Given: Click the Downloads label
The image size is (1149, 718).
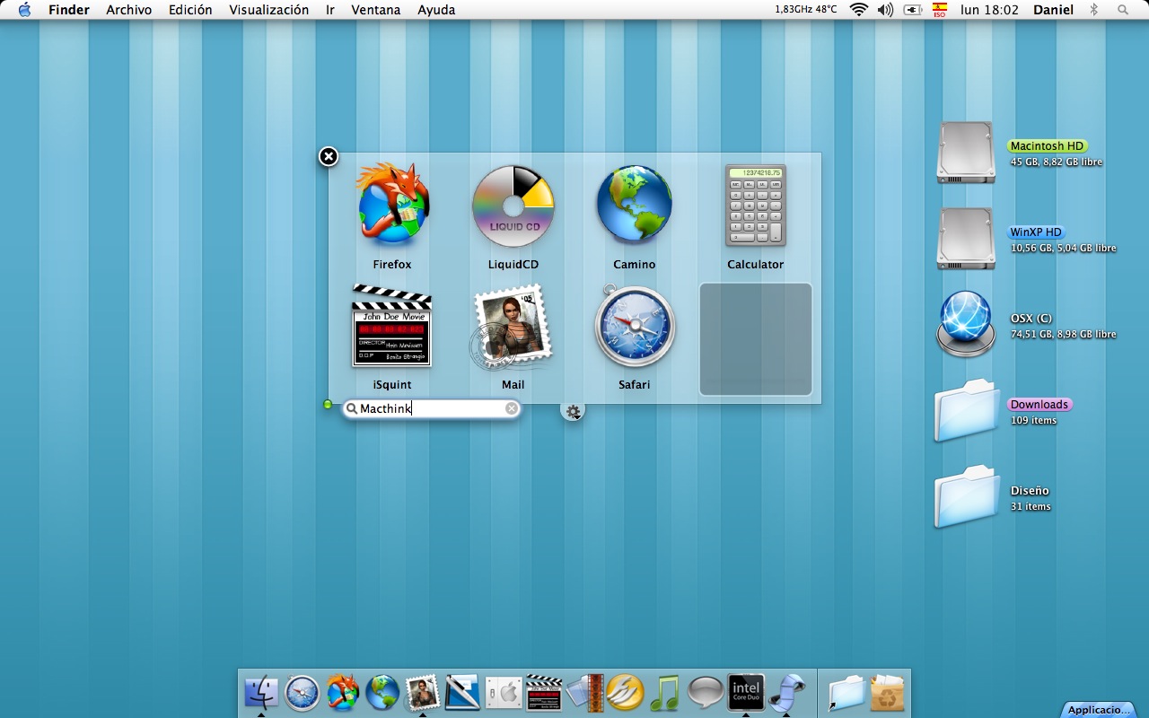Looking at the screenshot, I should (x=1039, y=405).
